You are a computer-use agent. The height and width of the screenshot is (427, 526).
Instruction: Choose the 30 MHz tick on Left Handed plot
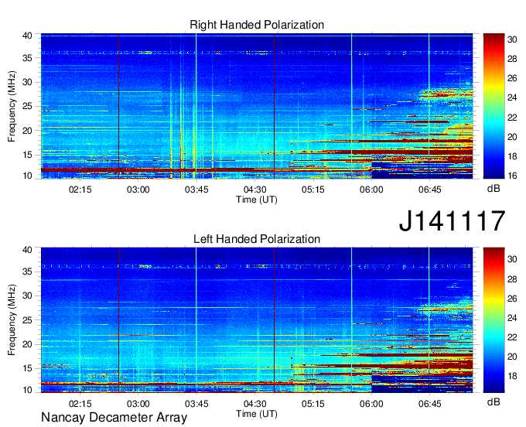pyautogui.click(x=28, y=295)
